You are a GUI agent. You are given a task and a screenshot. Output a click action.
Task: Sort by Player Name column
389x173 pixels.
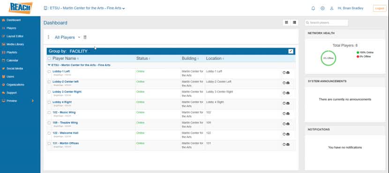pyautogui.click(x=66, y=58)
